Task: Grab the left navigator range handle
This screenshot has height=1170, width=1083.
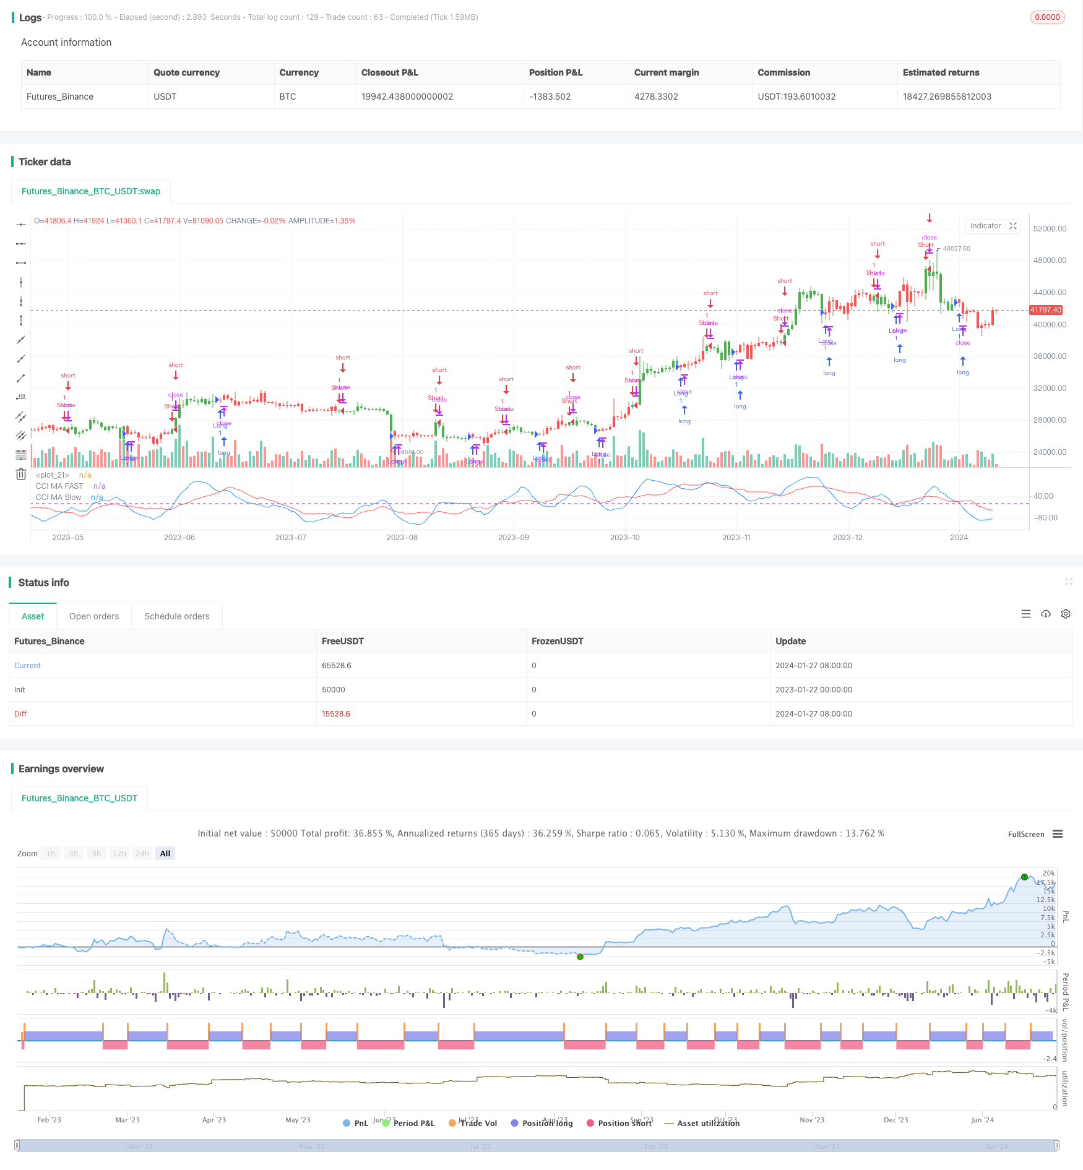Action: pos(17,1145)
